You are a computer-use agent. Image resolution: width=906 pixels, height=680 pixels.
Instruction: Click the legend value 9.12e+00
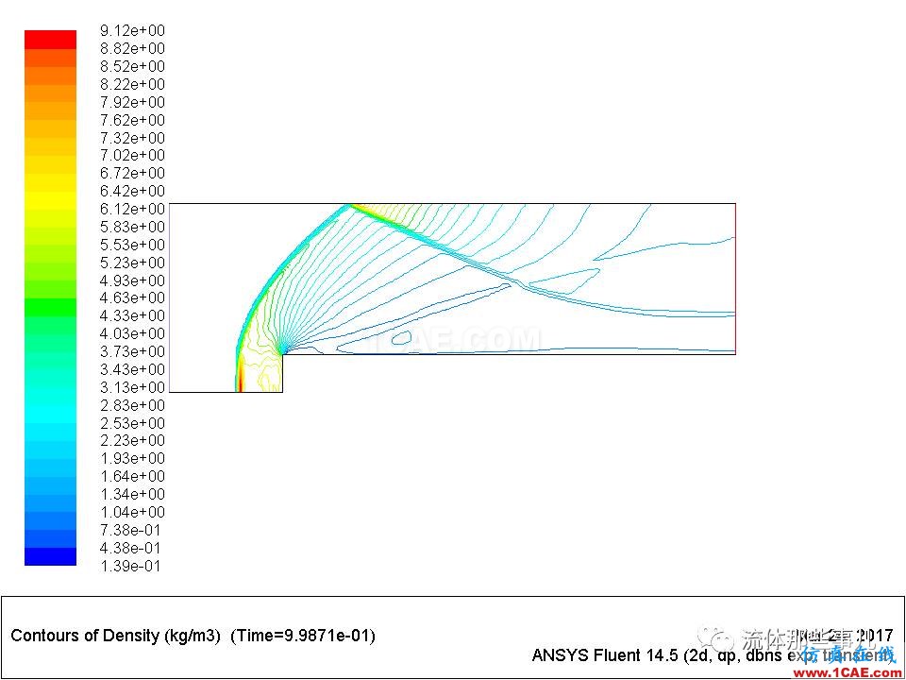pyautogui.click(x=132, y=30)
